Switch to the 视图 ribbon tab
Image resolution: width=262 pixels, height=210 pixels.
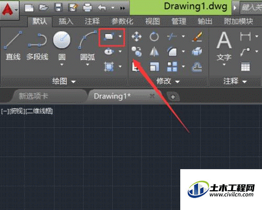click(152, 21)
